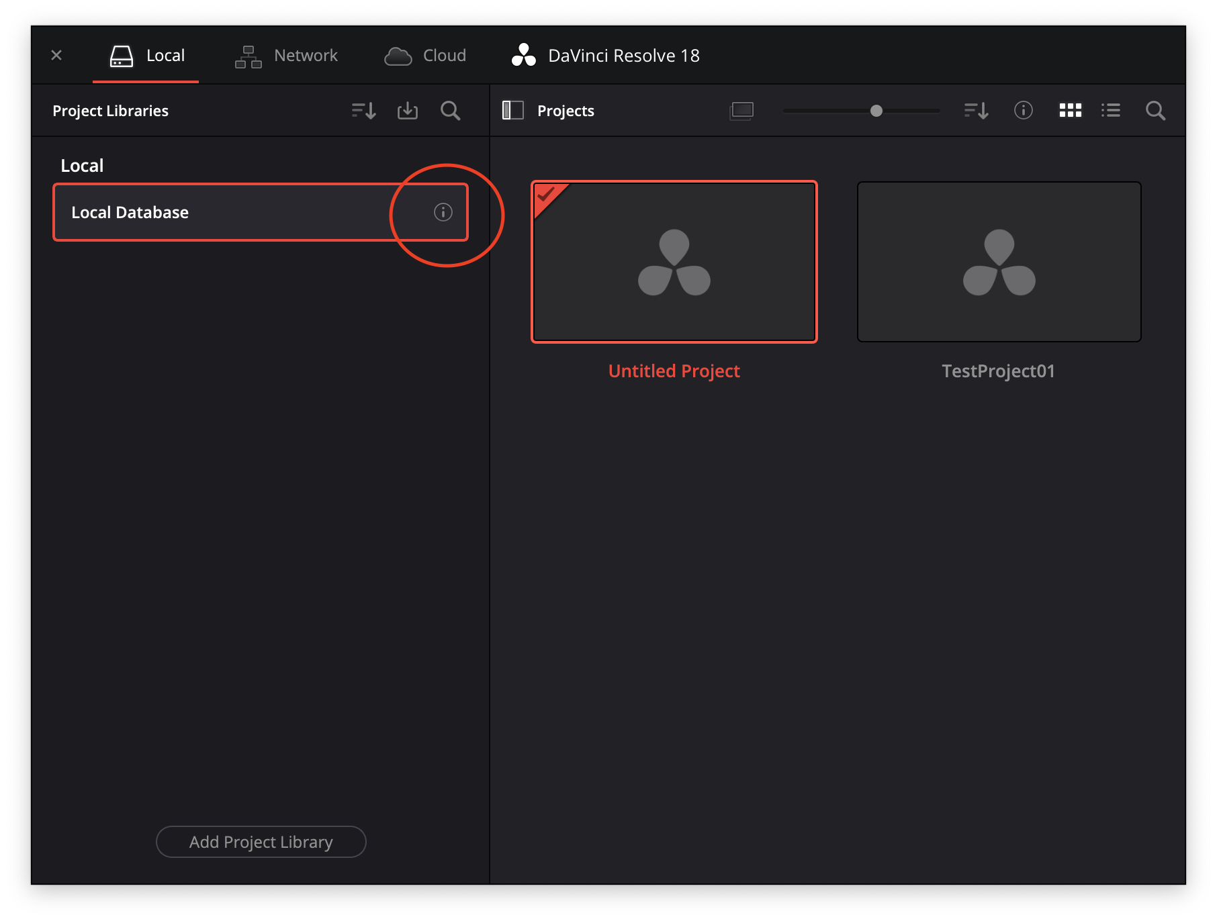Click the restore project library icon
The width and height of the screenshot is (1217, 921).
coord(408,111)
